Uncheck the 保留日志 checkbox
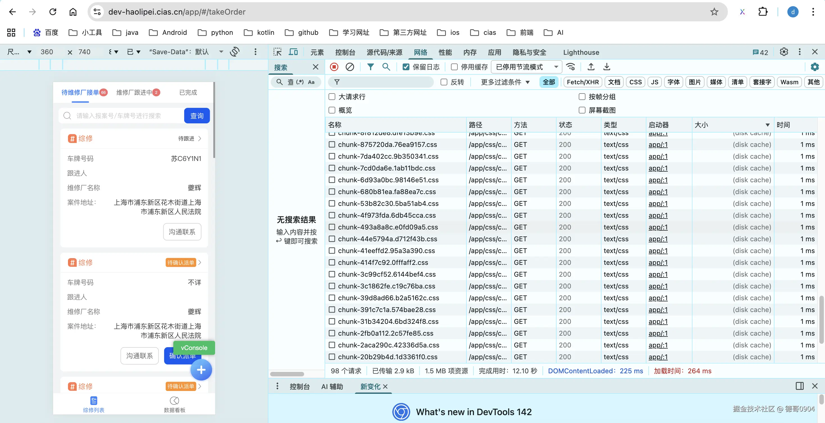The height and width of the screenshot is (423, 825). click(x=406, y=67)
